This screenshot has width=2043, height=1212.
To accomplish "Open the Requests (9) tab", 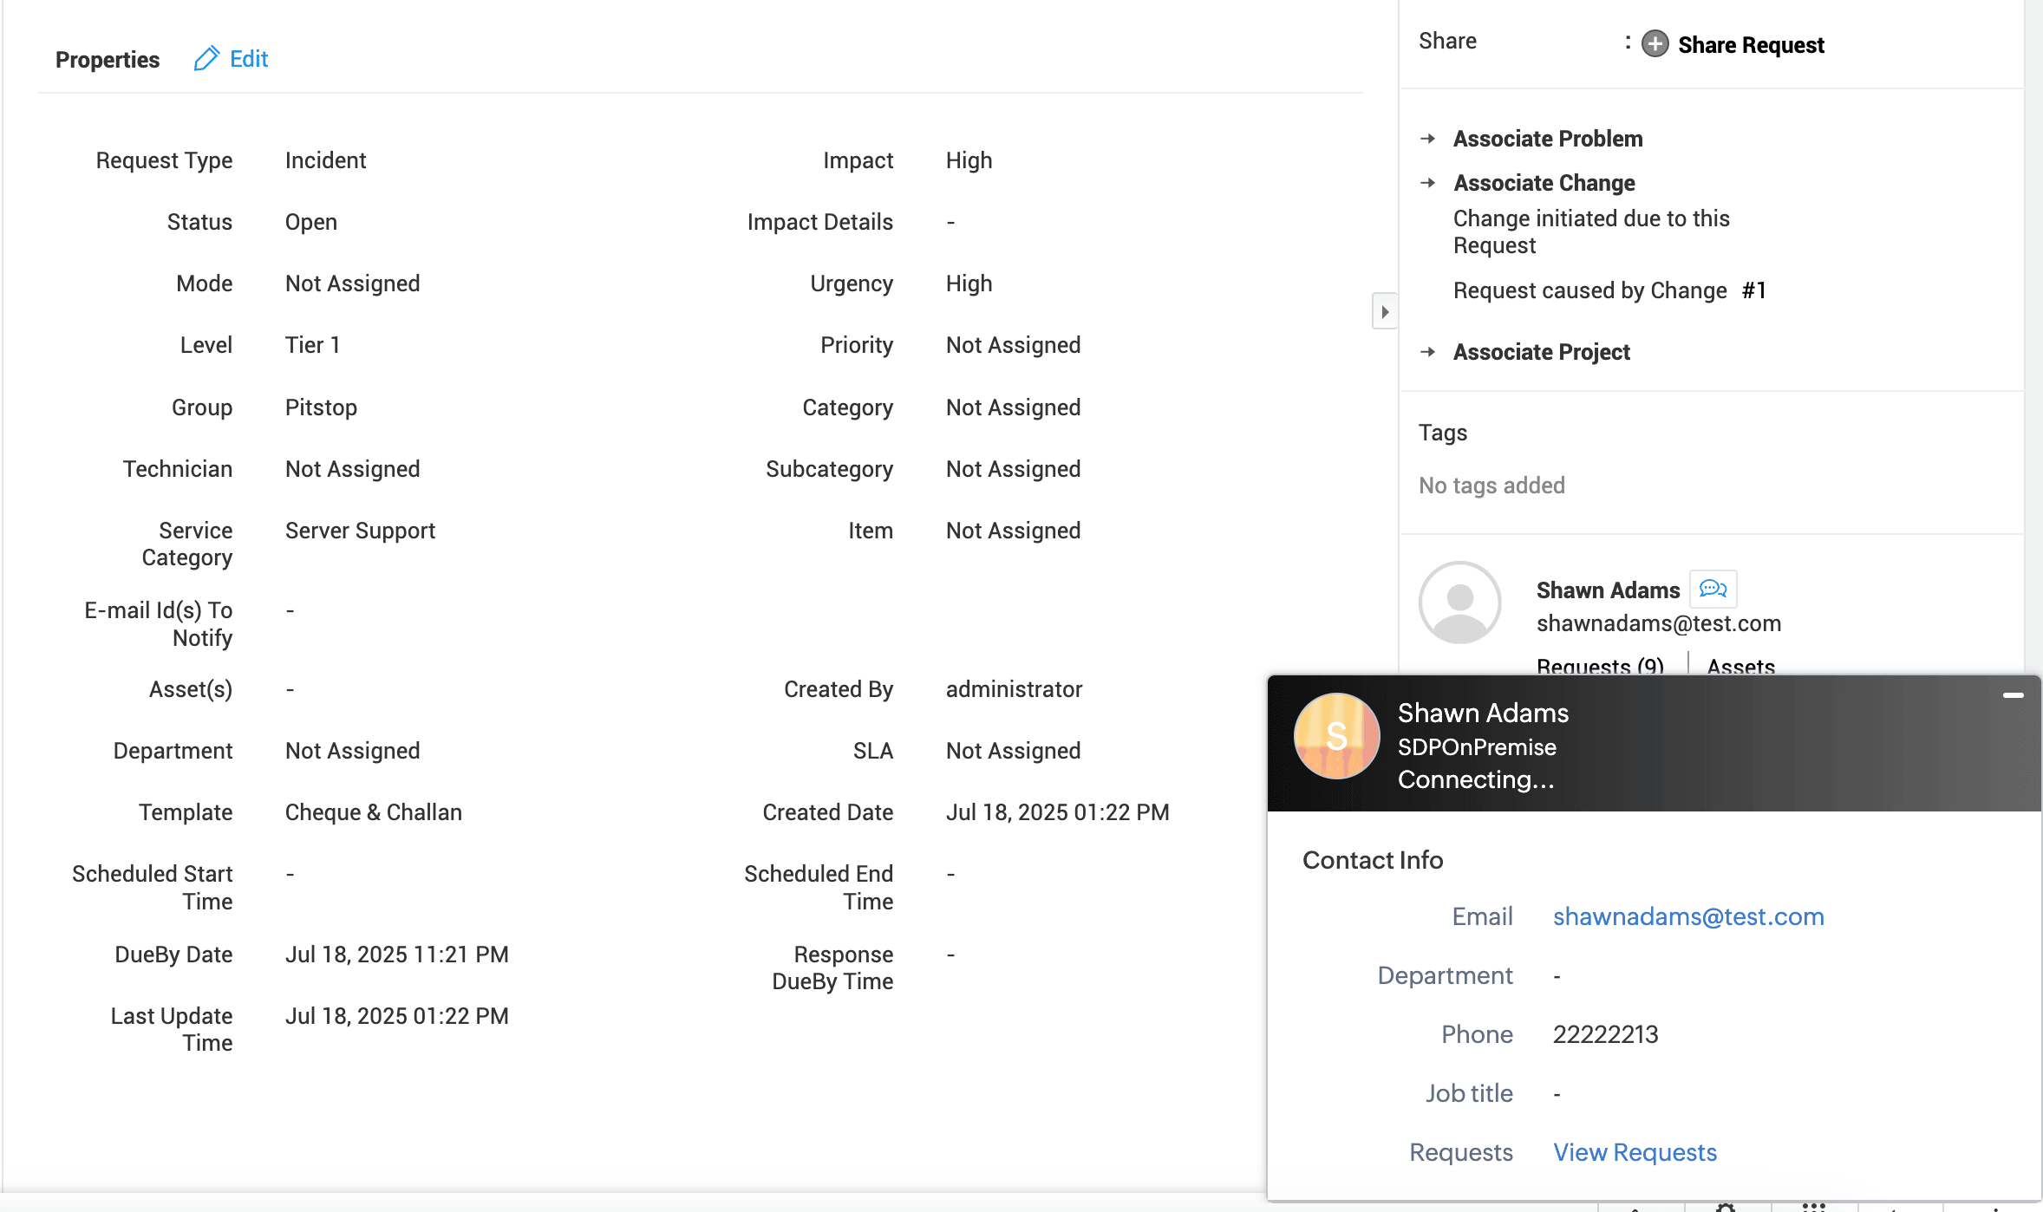I will (x=1600, y=666).
